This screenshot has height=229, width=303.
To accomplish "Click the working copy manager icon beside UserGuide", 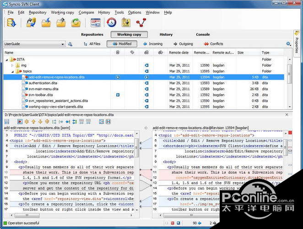I will point(70,44).
